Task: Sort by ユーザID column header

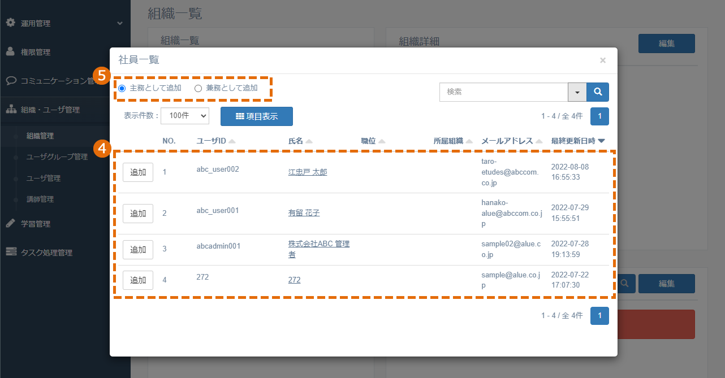Action: (x=216, y=141)
